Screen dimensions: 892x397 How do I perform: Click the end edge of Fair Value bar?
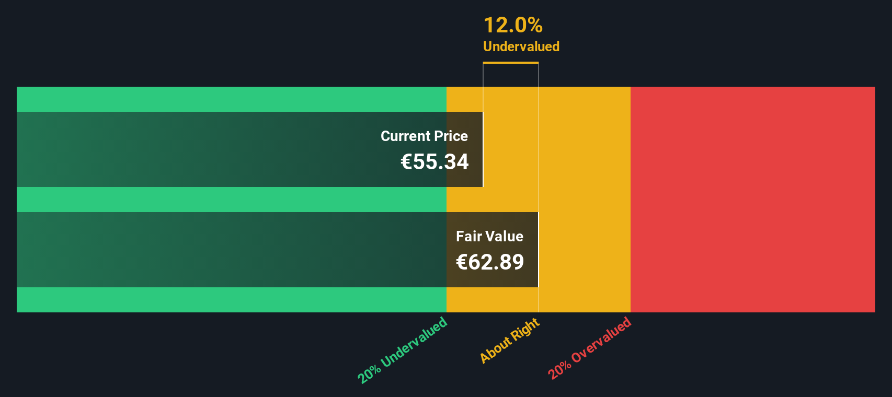538,250
